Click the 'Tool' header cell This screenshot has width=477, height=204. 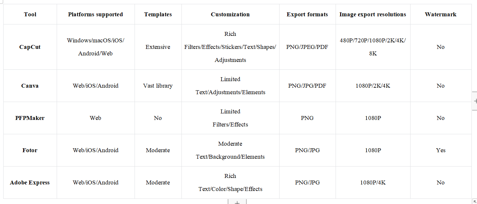[x=30, y=14]
